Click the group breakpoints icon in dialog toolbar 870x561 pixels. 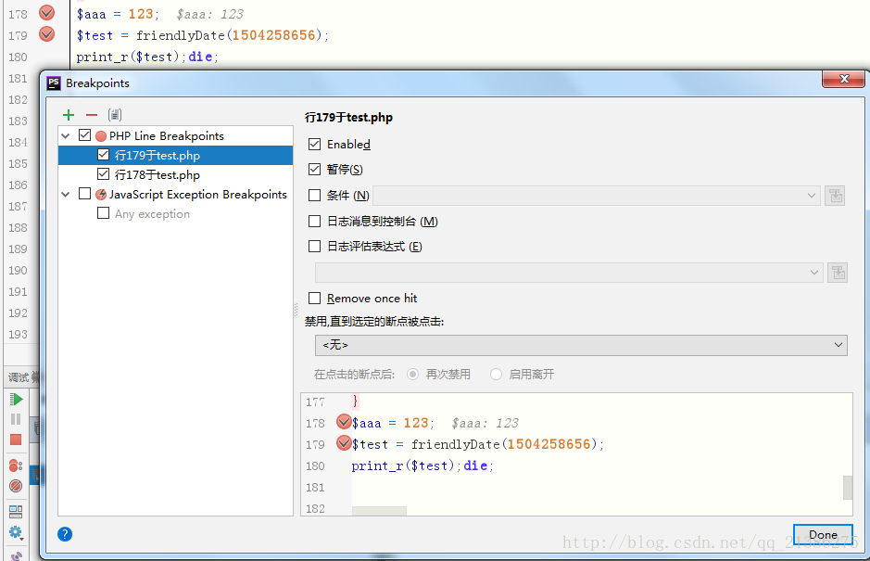(x=115, y=115)
